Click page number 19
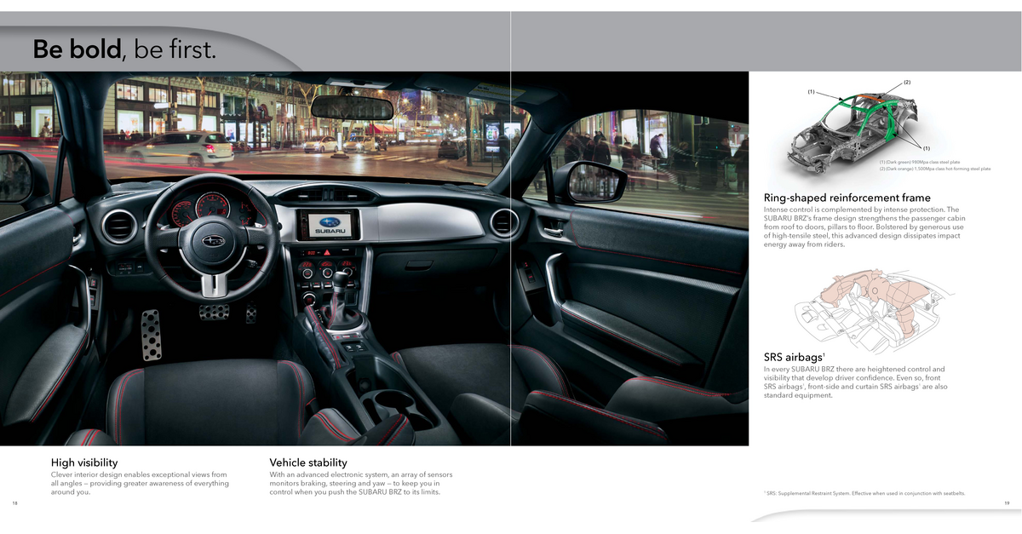Screen dimensions: 1022x534 (x=1006, y=503)
